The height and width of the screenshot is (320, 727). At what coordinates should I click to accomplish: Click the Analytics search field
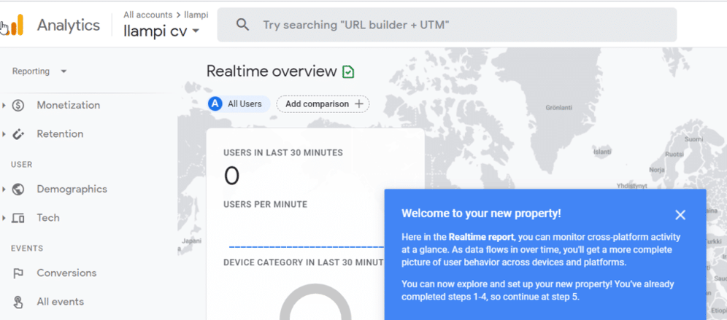(447, 25)
